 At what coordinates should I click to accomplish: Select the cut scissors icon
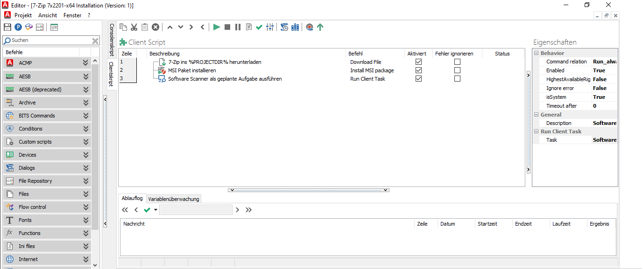[134, 27]
